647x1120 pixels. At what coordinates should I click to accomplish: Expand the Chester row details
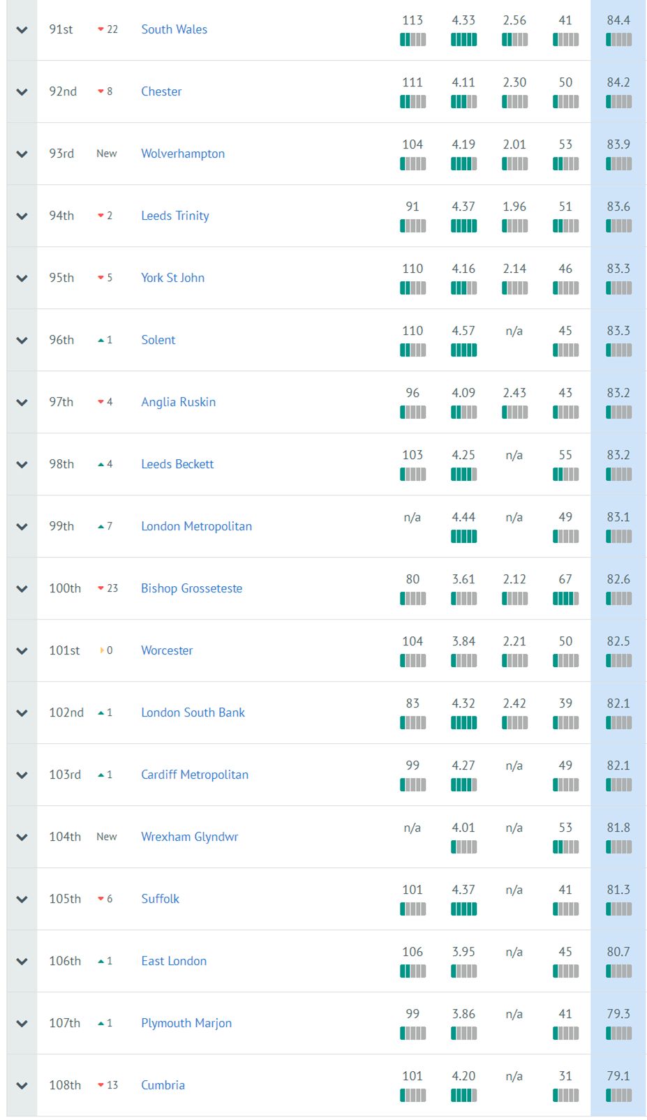coord(22,92)
